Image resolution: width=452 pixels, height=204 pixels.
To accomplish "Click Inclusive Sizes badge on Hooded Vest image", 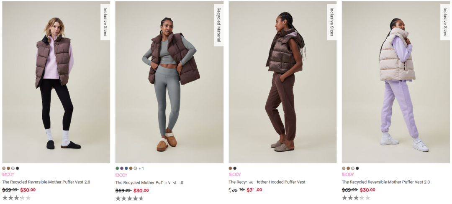I will (x=332, y=22).
